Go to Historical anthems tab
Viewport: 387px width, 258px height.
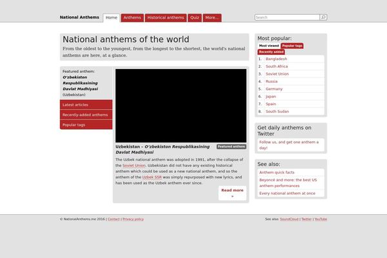(166, 18)
